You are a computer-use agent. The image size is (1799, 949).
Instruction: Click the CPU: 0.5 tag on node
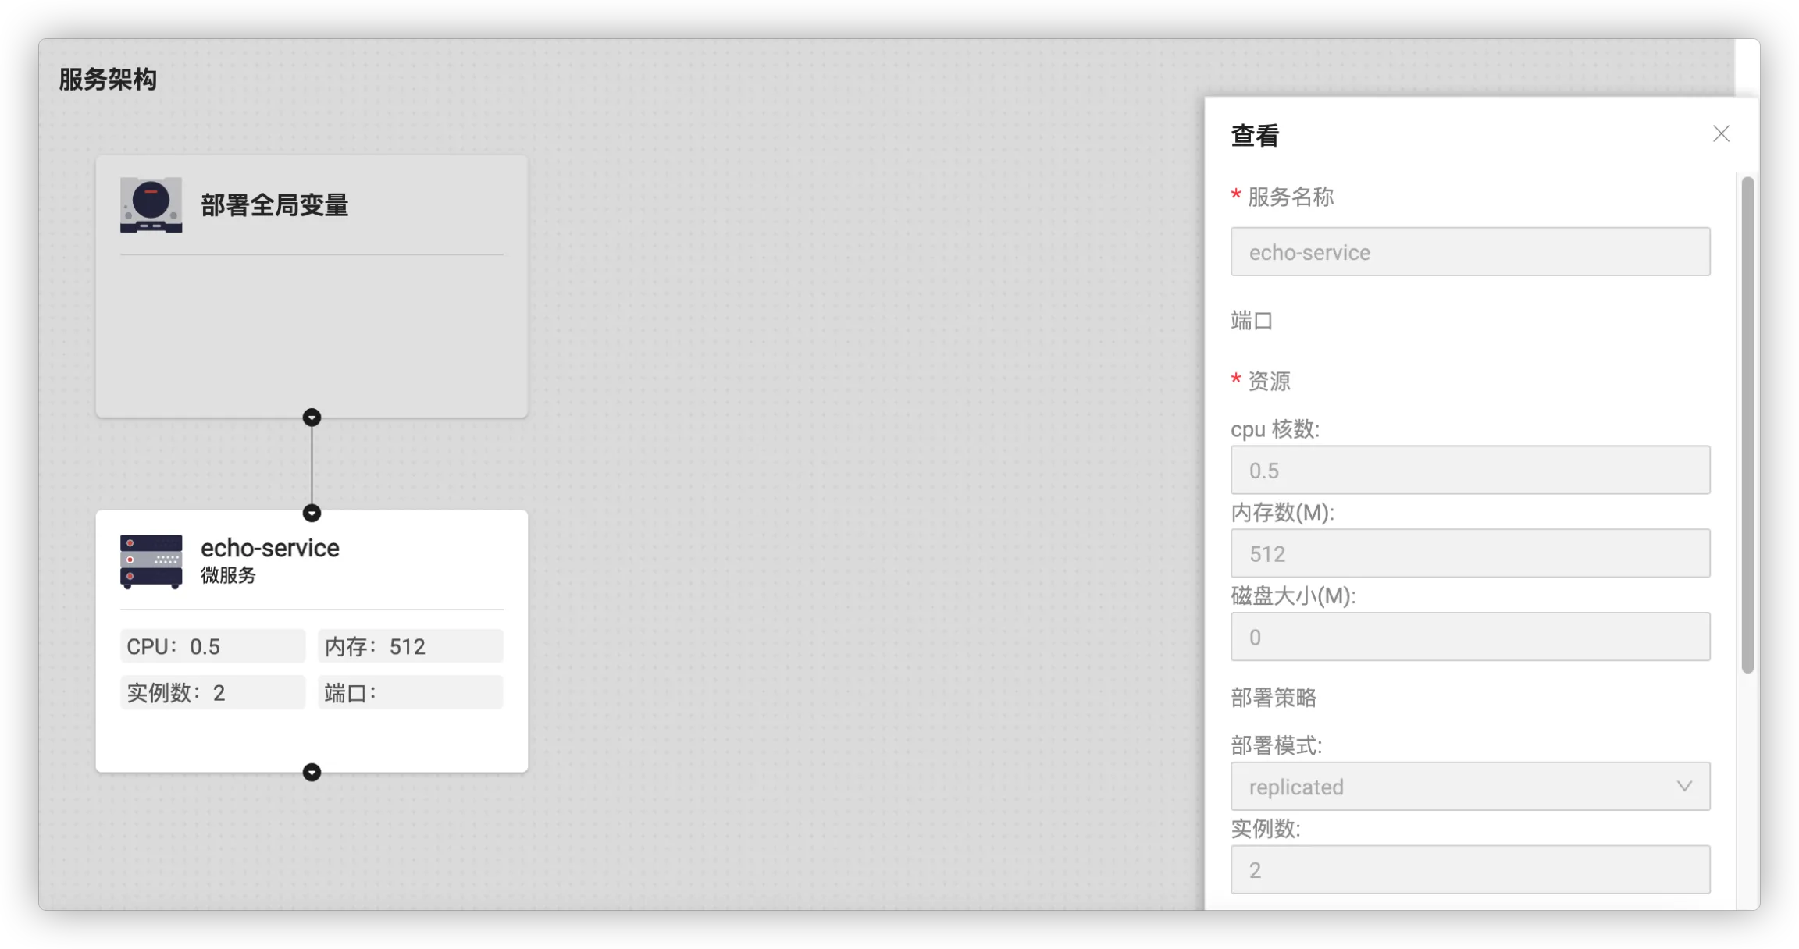pyautogui.click(x=212, y=646)
